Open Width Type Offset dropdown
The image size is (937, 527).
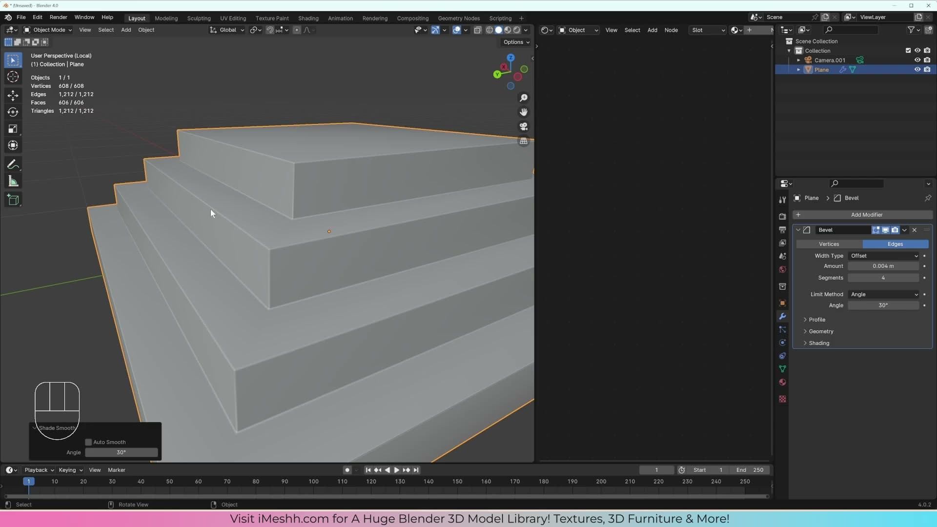[884, 256]
